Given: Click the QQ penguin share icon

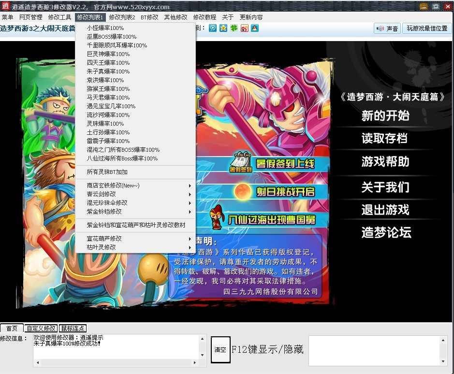Looking at the screenshot, I should tap(255, 28).
